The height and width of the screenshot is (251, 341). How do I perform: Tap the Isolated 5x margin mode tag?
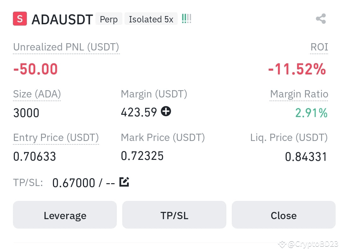click(x=151, y=19)
